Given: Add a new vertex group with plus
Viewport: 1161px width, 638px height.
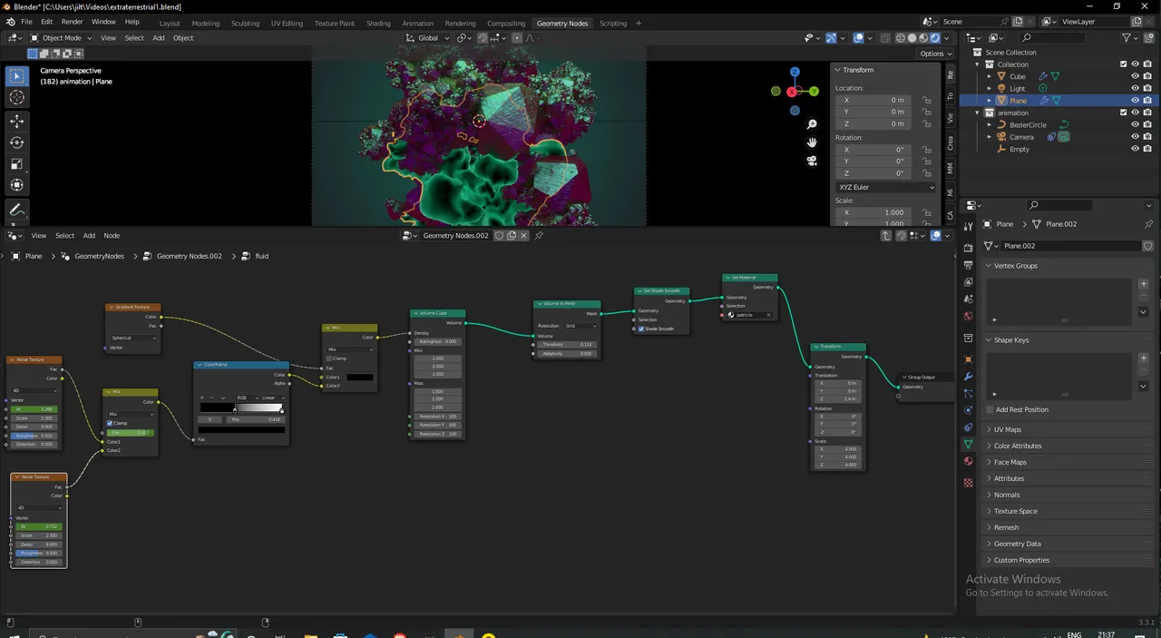Looking at the screenshot, I should (1143, 284).
